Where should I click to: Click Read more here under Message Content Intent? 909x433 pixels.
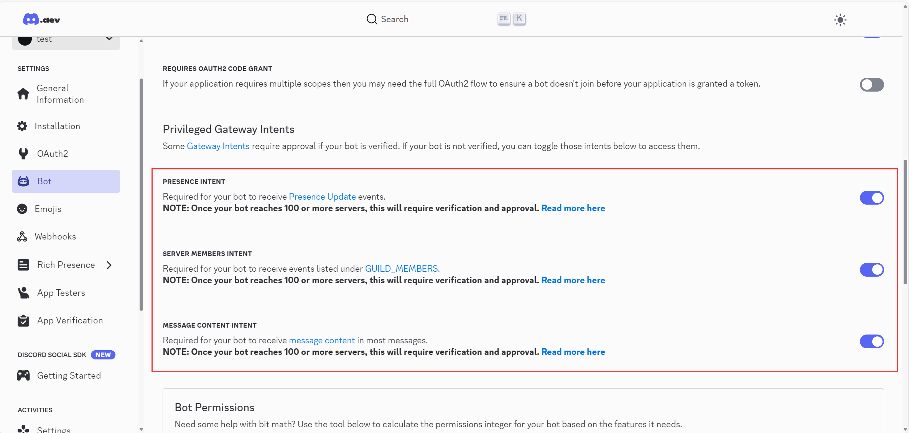573,352
